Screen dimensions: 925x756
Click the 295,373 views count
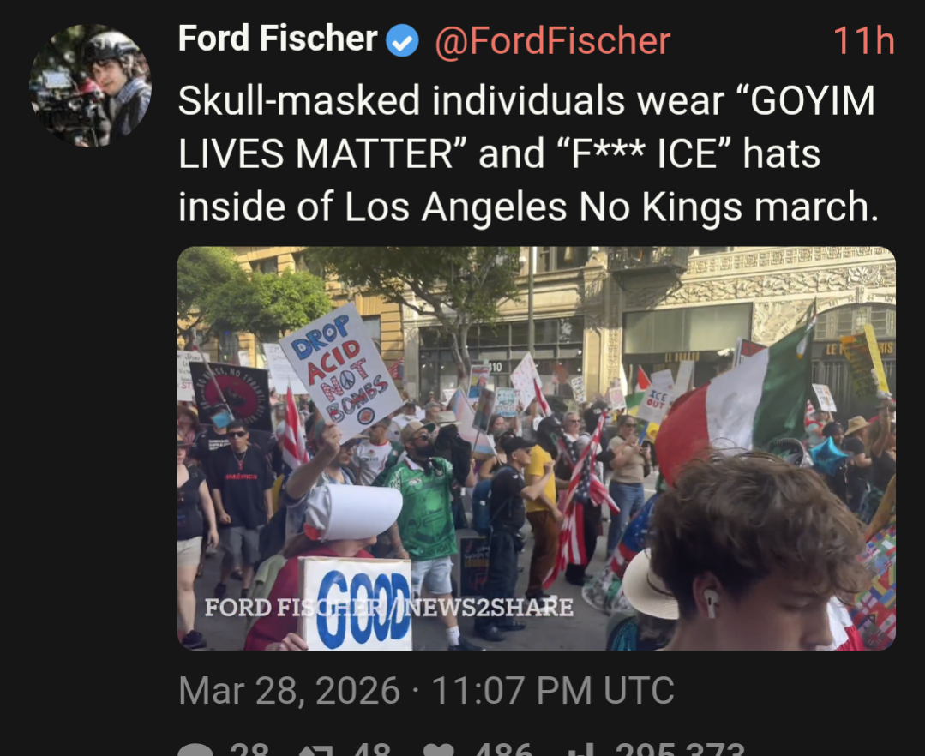pos(680,749)
